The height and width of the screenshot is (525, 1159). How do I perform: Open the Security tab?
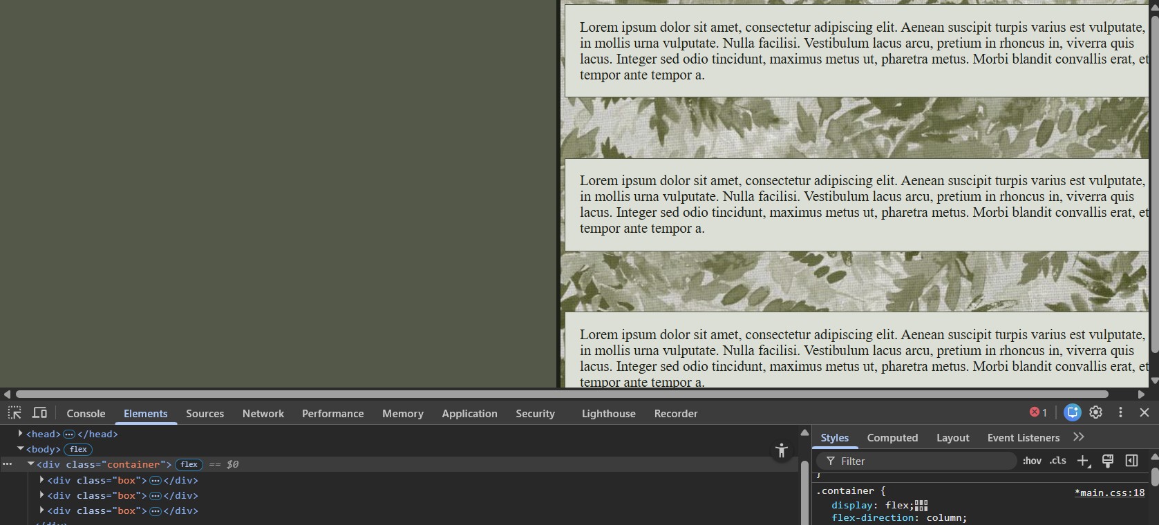(x=536, y=414)
